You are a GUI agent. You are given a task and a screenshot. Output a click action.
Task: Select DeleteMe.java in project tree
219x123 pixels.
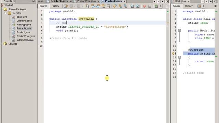point(24,21)
